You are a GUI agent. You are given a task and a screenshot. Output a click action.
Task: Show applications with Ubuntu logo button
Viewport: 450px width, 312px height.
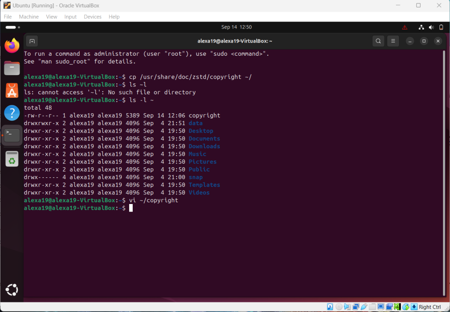pos(12,290)
